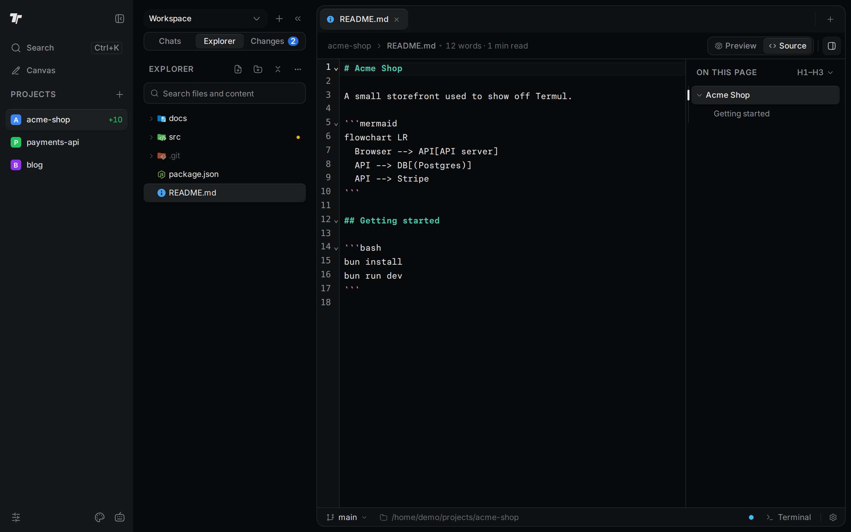Expand the src folder
This screenshot has width=851, height=532.
click(x=224, y=137)
